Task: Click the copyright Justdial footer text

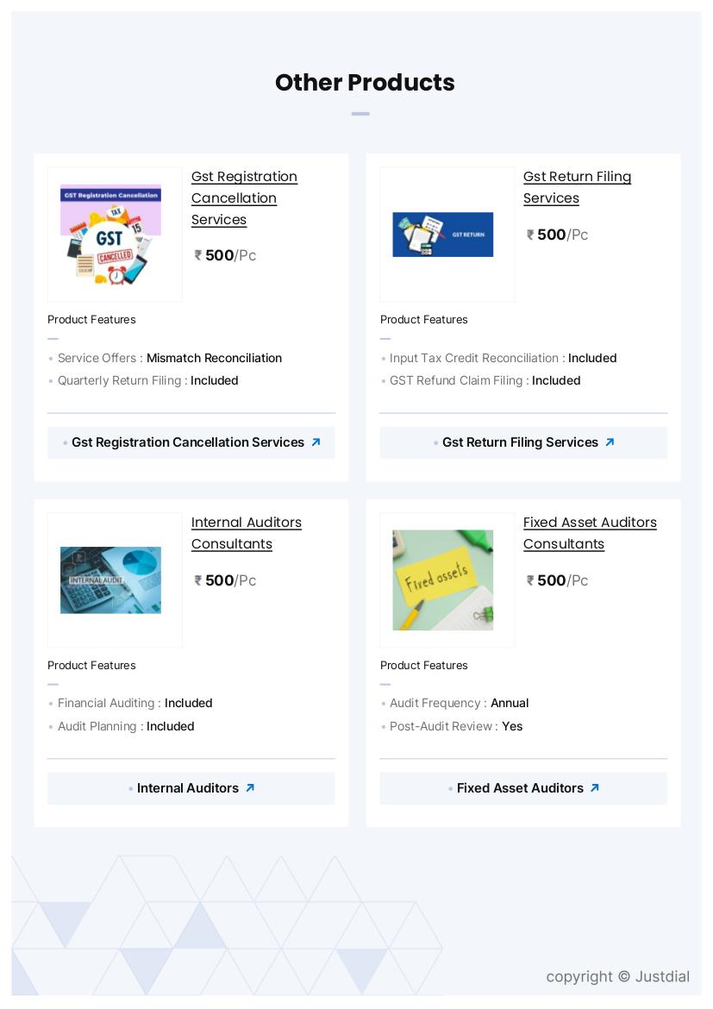Action: (617, 976)
